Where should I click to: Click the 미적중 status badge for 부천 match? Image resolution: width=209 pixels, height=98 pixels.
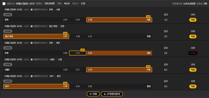click(x=193, y=53)
